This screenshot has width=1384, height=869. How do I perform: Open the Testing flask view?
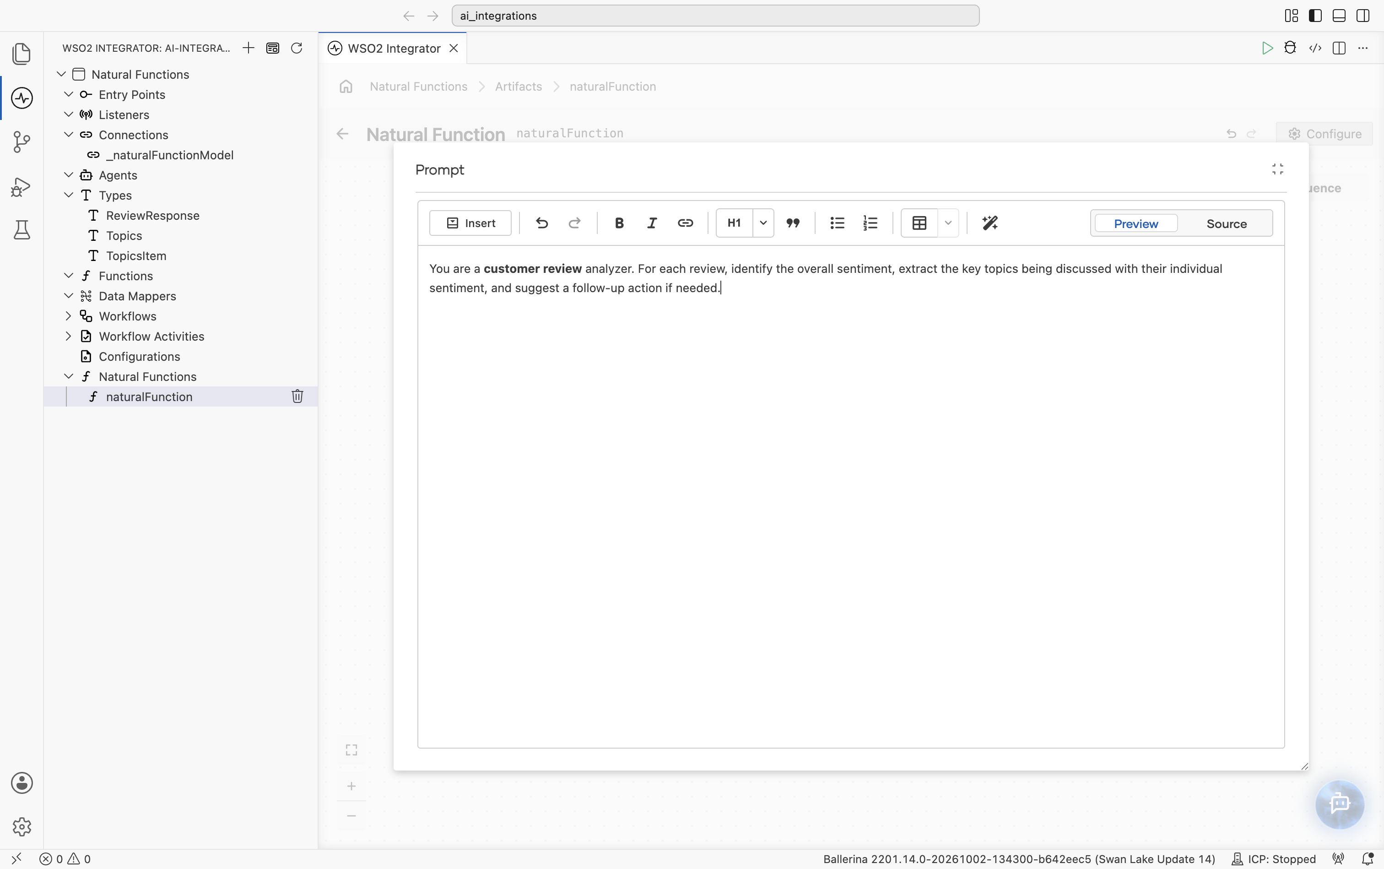21,230
